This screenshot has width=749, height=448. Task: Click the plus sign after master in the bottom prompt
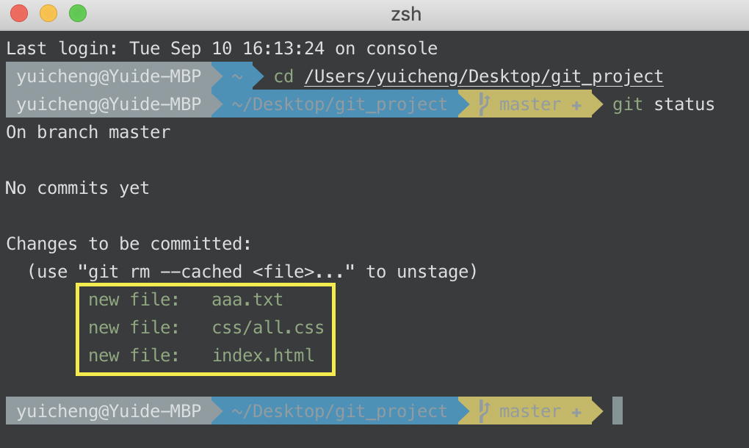tap(576, 412)
